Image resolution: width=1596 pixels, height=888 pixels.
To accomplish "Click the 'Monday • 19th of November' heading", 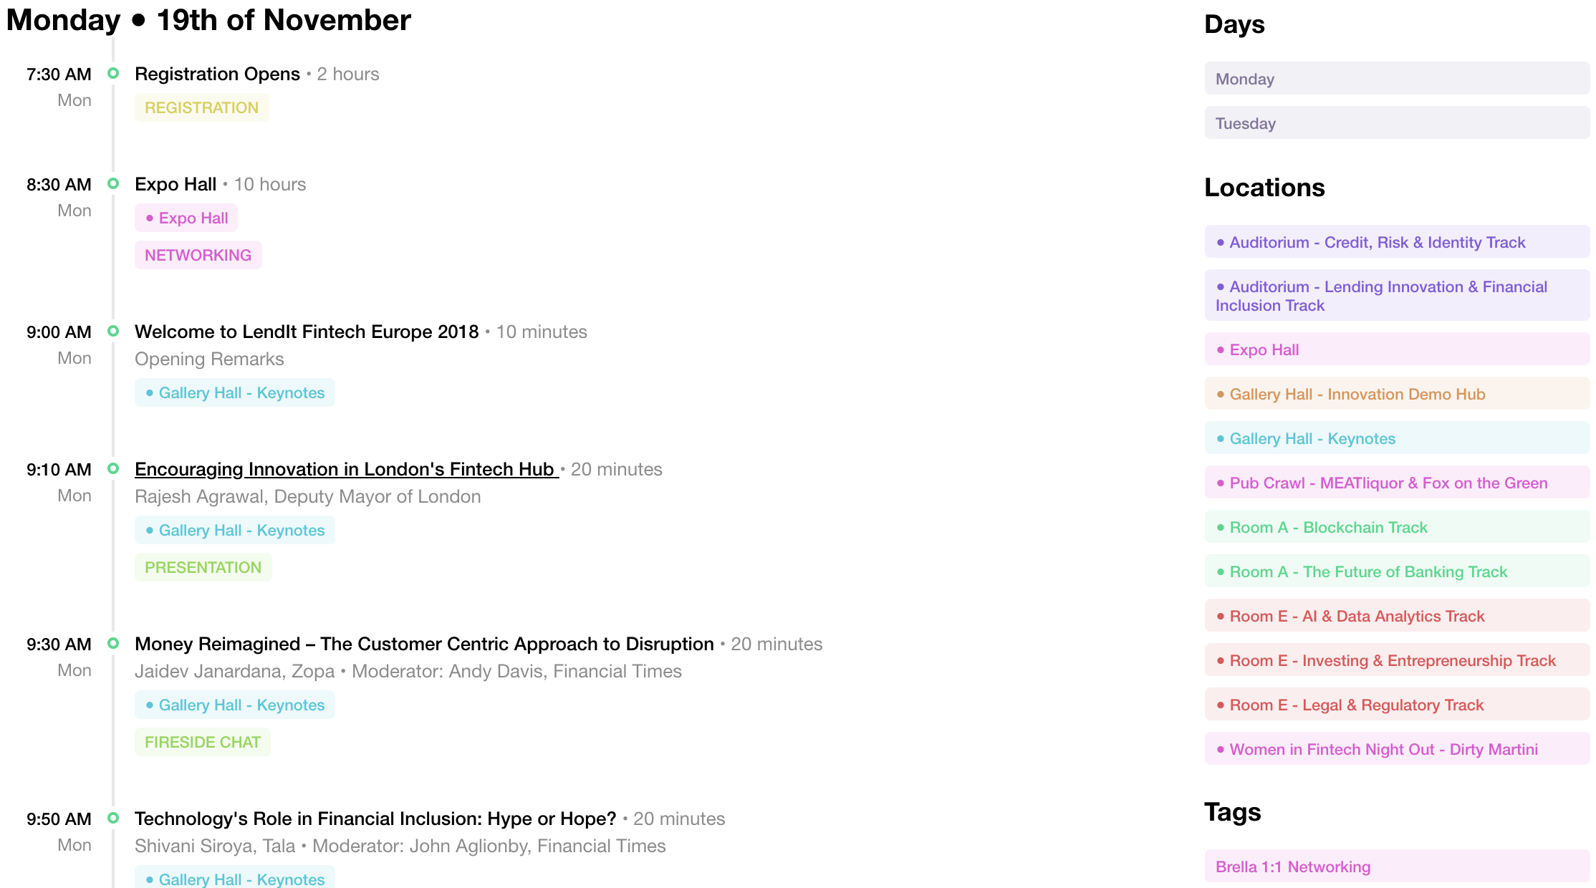I will tap(208, 20).
